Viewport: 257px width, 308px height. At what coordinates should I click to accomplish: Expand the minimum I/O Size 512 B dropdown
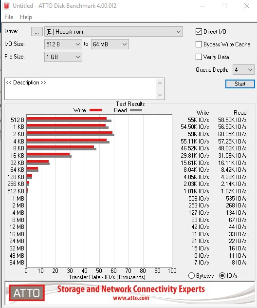(63, 44)
